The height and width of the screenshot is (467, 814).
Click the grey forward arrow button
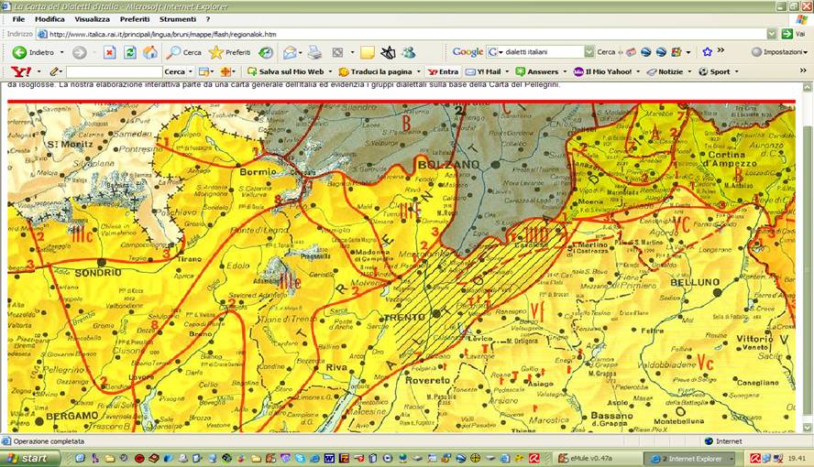(x=79, y=52)
